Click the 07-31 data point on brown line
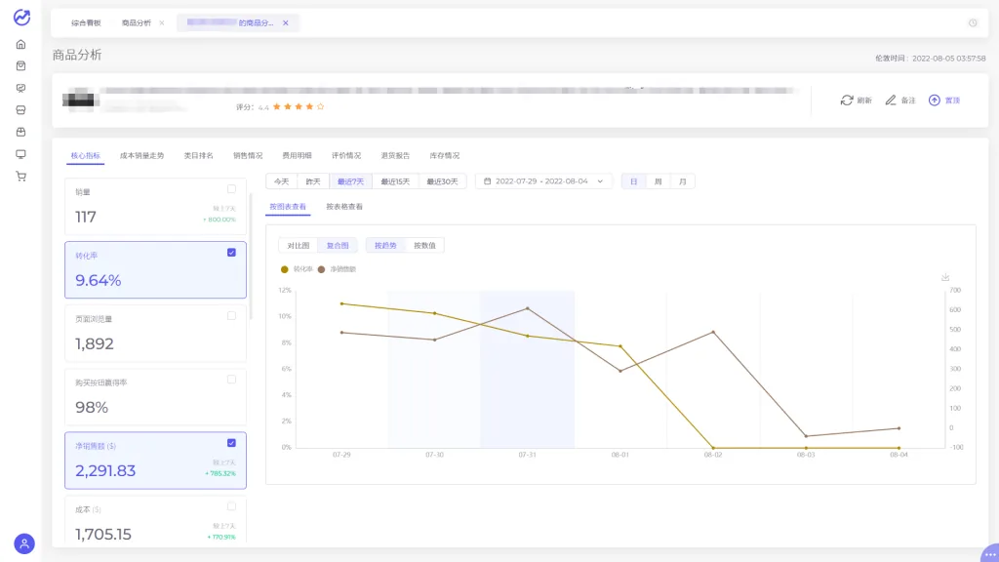Screen dimensions: 999x562 pyautogui.click(x=528, y=308)
